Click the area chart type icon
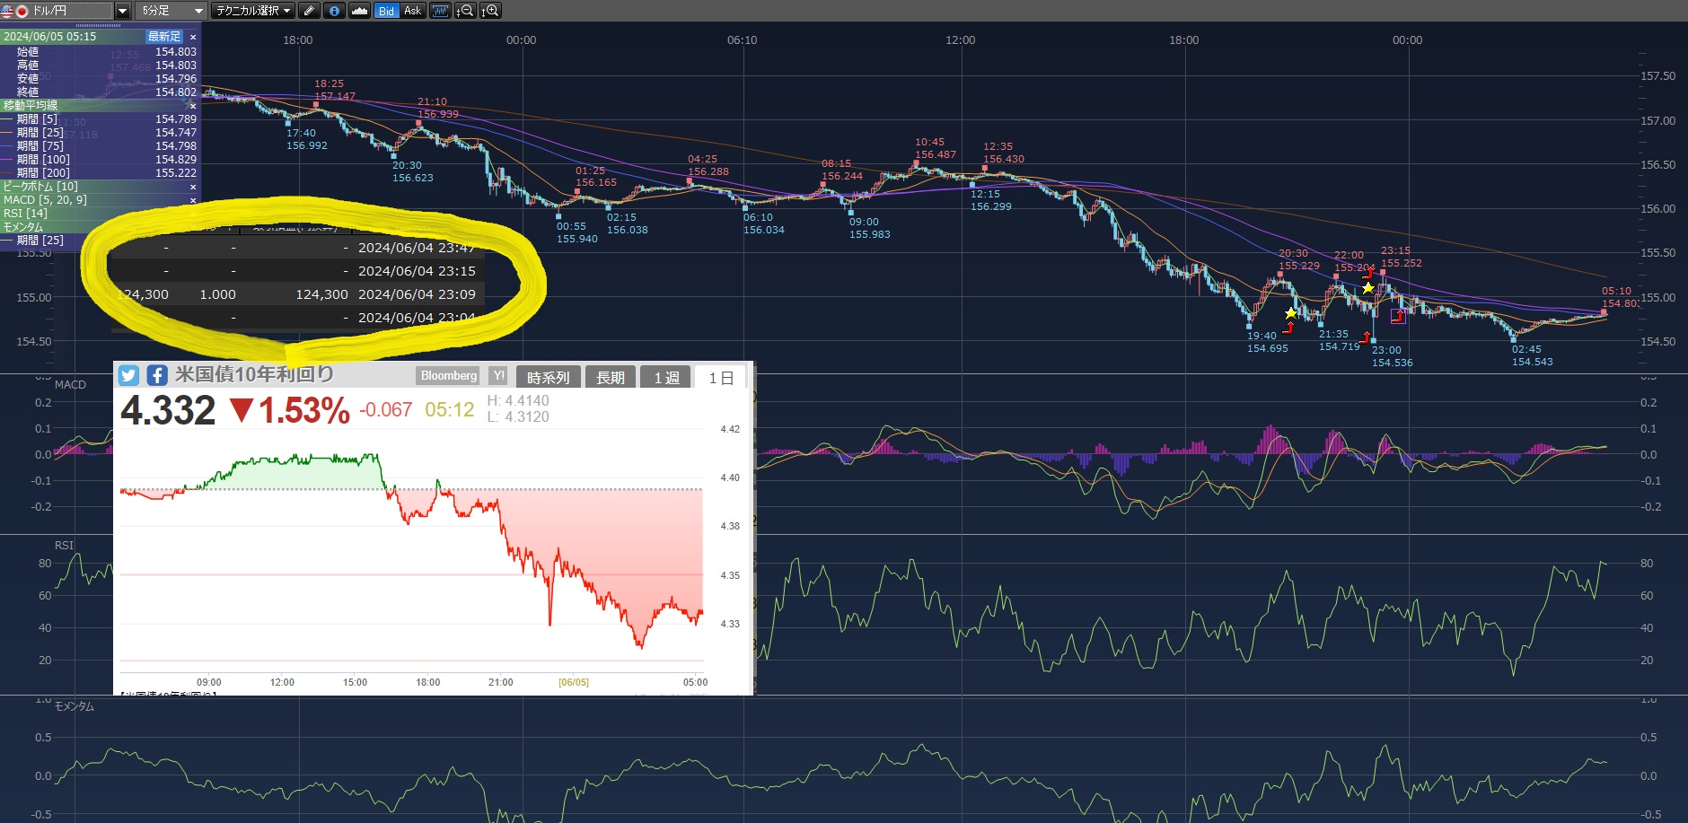The image size is (1688, 823). point(359,11)
